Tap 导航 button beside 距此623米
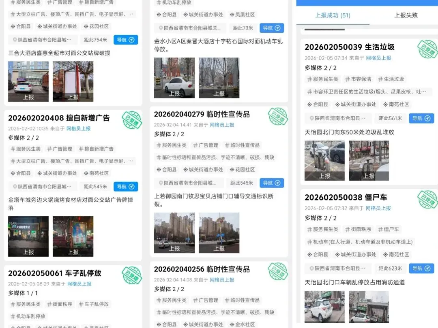The height and width of the screenshot is (328, 438). pos(421,268)
